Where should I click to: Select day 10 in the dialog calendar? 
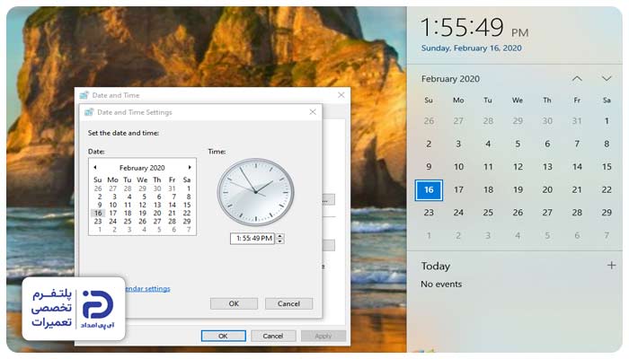point(112,205)
